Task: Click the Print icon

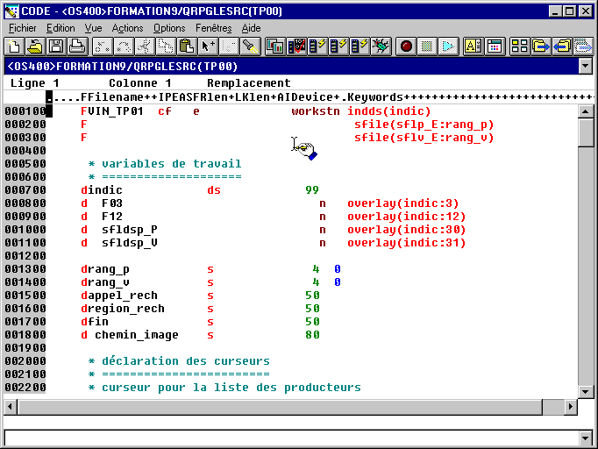Action: pos(77,46)
